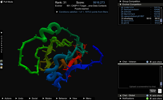The height and width of the screenshot is (100, 163).
Task: Open the Modes menu
Action: click(x=47, y=98)
